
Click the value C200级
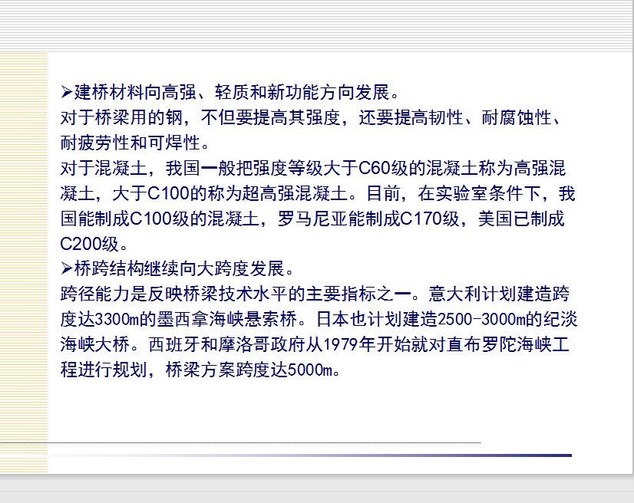click(89, 244)
